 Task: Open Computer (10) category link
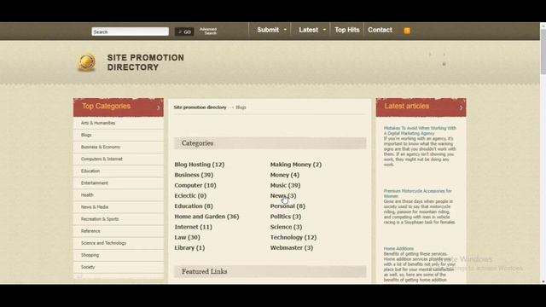[195, 185]
